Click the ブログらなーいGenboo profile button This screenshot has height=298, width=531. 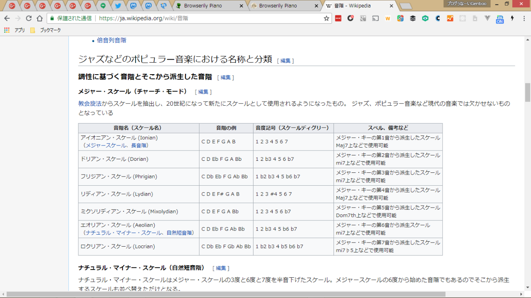point(467,4)
